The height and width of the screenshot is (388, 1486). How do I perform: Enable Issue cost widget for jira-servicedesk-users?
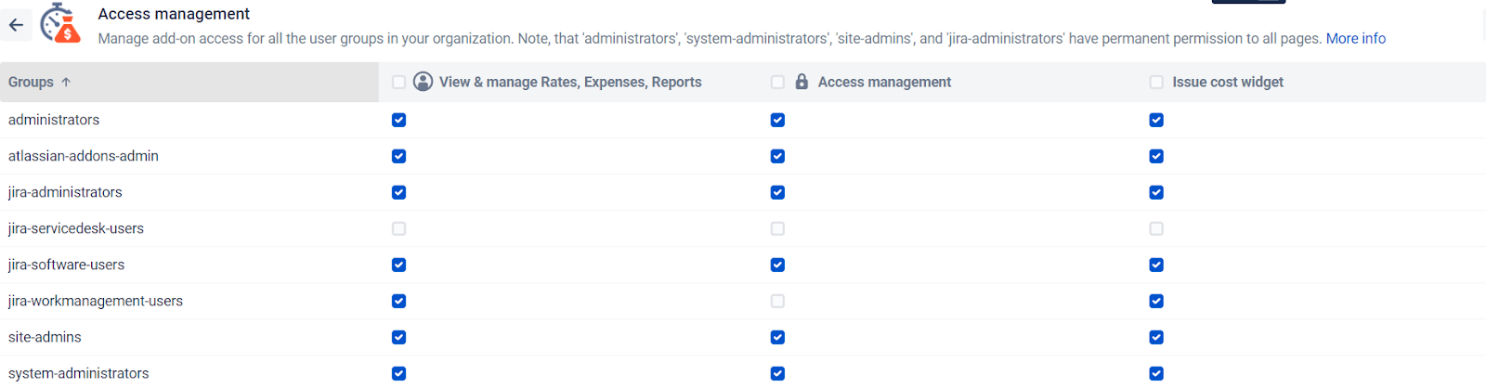pos(1156,228)
